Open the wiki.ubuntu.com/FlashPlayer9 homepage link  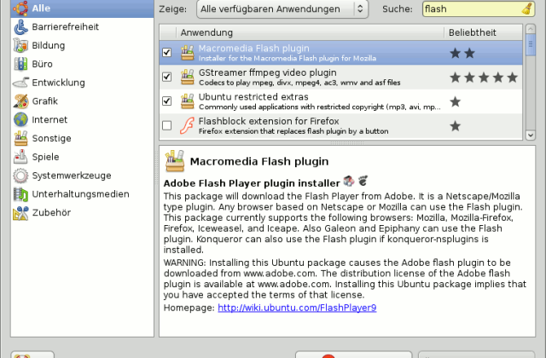pos(297,308)
